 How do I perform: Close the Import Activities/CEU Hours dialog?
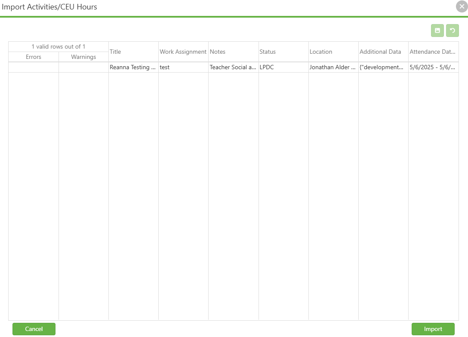coord(462,6)
